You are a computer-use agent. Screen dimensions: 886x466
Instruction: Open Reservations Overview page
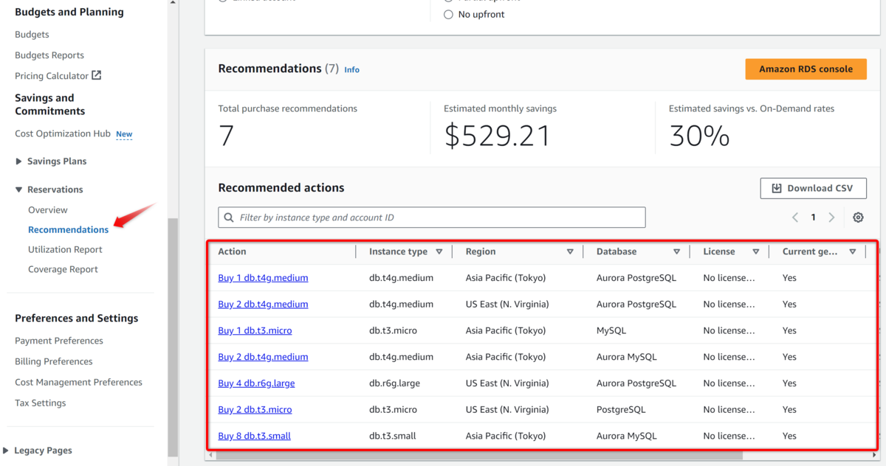48,210
